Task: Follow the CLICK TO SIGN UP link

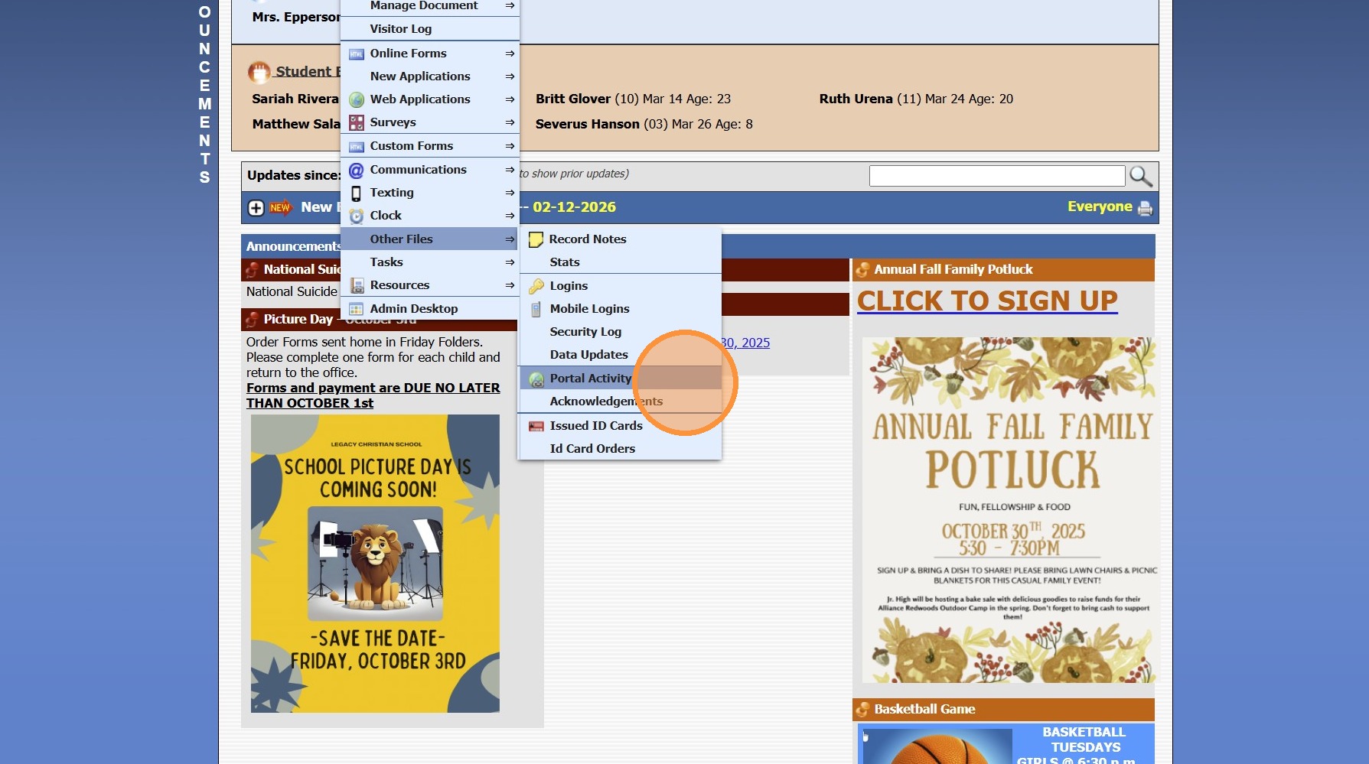Action: click(987, 301)
